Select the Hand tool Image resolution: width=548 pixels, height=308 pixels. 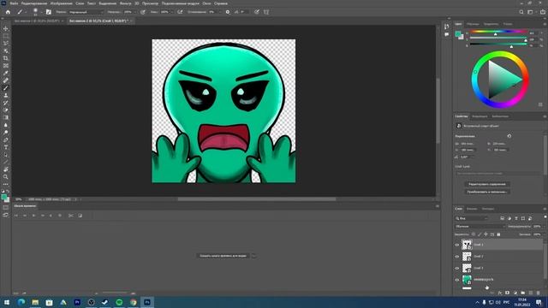(x=6, y=169)
